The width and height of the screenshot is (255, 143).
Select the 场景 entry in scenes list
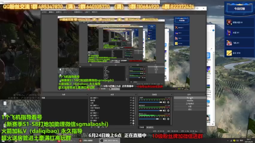(64, 98)
